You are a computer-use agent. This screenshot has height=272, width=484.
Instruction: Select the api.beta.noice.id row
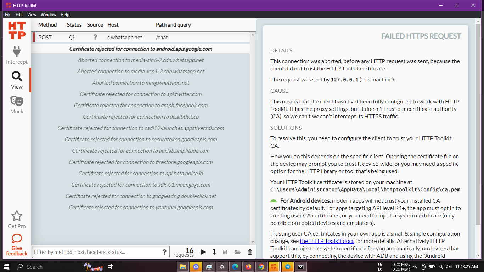tap(141, 174)
